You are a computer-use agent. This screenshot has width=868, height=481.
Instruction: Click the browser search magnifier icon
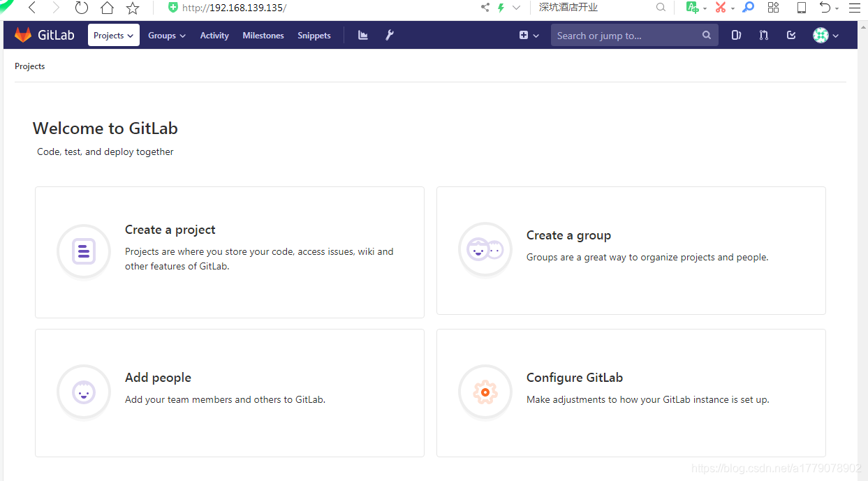click(661, 8)
